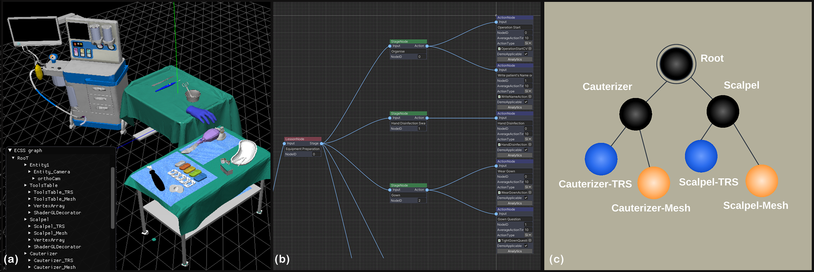Click AverageActionTime field on Operation Start node
Viewport: 814px width, 272px height.
(529, 38)
